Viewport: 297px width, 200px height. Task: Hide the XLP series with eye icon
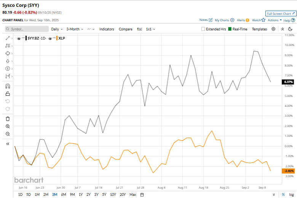[x=50, y=39]
